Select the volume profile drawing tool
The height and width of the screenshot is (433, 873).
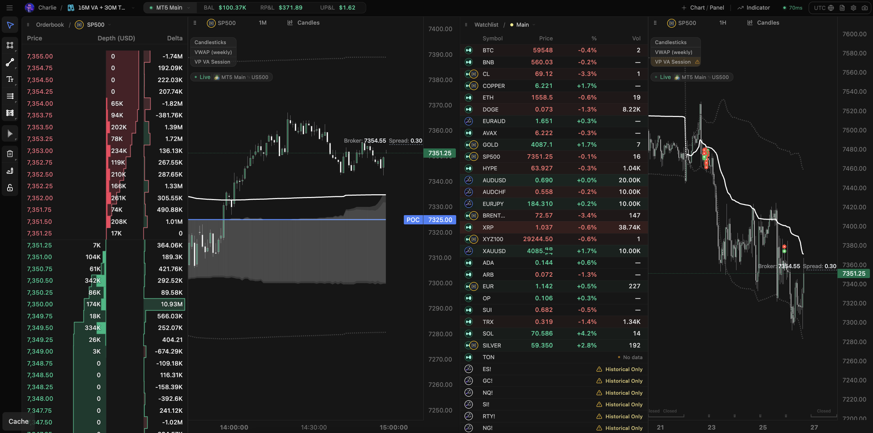tap(10, 133)
